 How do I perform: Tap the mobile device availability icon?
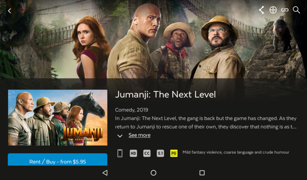pyautogui.click(x=120, y=153)
